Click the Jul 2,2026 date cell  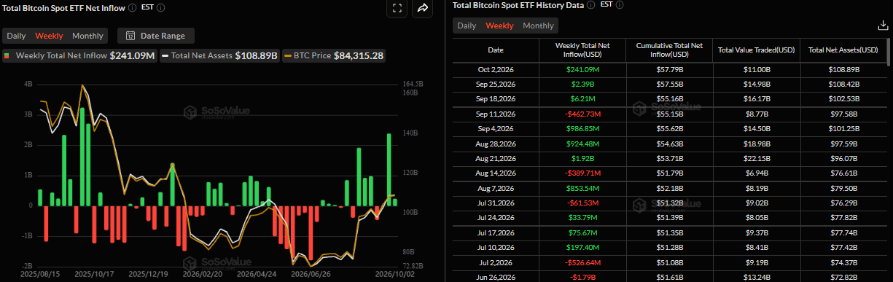point(496,262)
